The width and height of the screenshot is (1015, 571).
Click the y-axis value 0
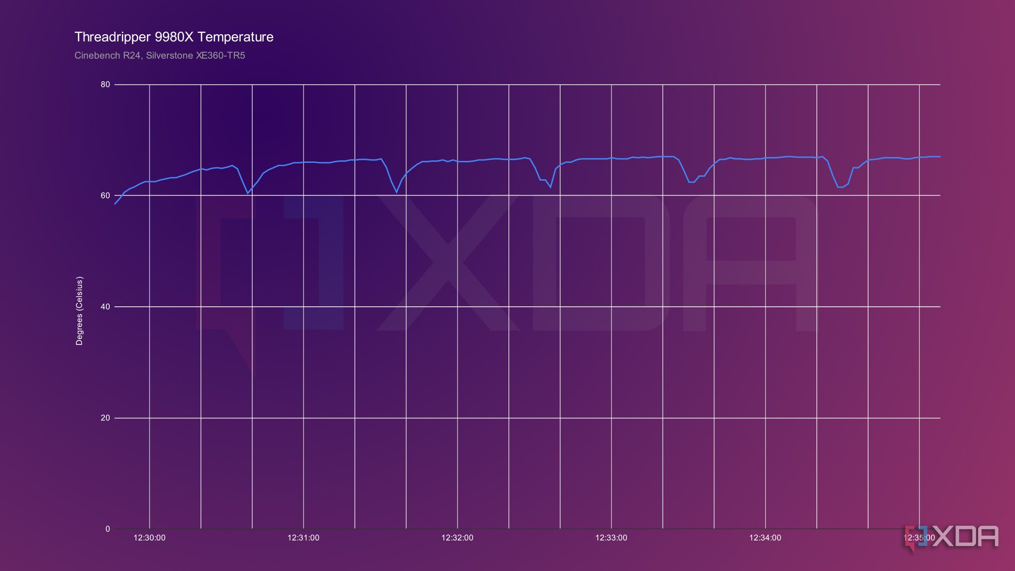(x=108, y=529)
